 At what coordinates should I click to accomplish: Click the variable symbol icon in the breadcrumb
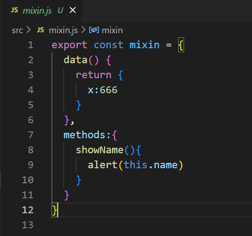pyautogui.click(x=94, y=30)
